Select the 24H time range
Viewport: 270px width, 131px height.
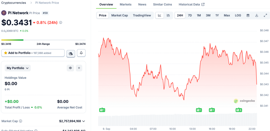click(180, 15)
